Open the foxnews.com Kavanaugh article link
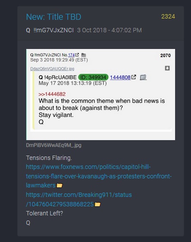This screenshot has width=191, height=242. pos(99,176)
